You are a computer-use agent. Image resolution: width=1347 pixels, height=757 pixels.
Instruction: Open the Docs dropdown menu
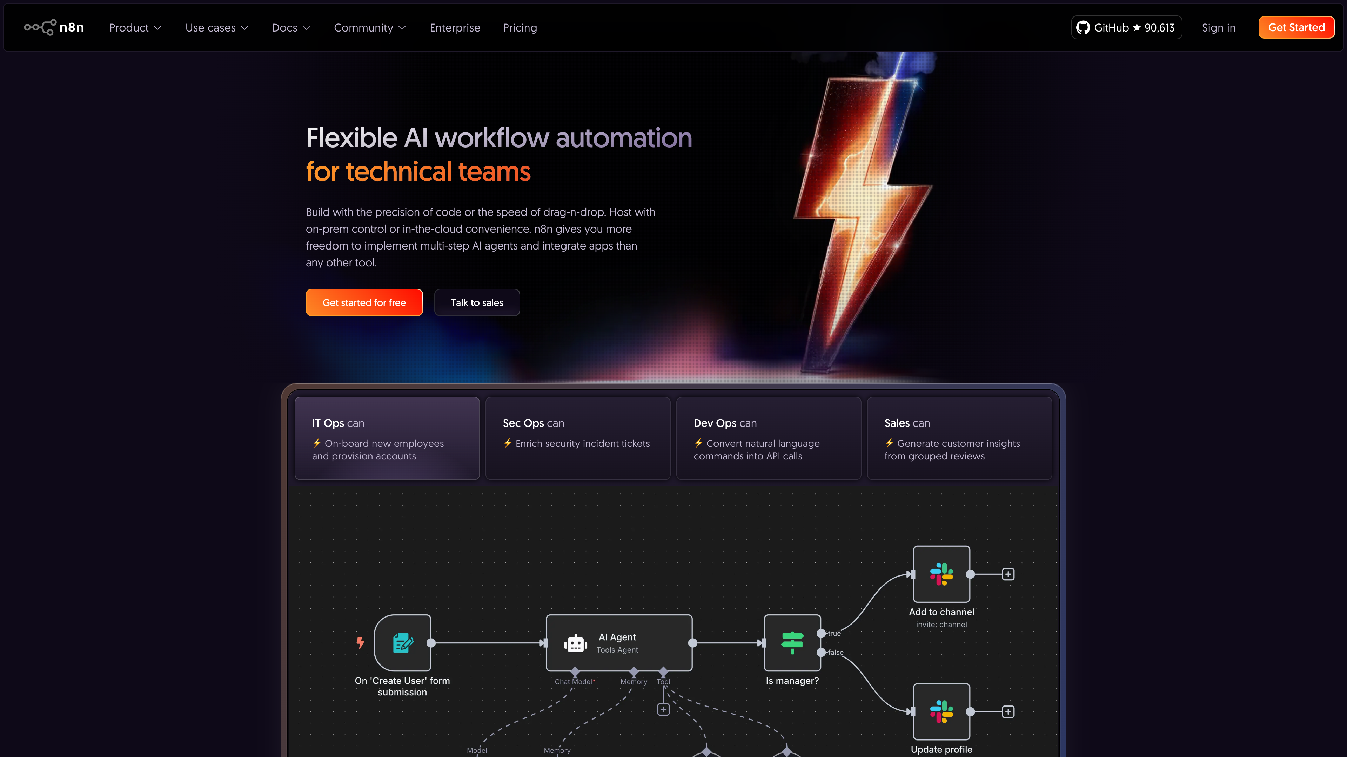[291, 28]
